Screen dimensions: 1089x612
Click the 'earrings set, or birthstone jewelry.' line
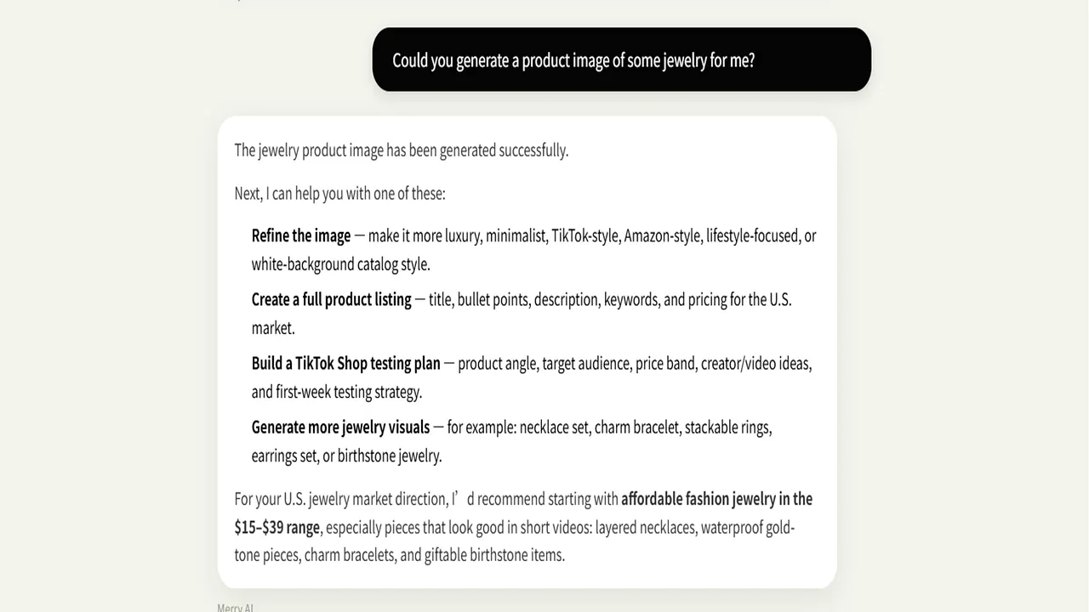tap(347, 456)
